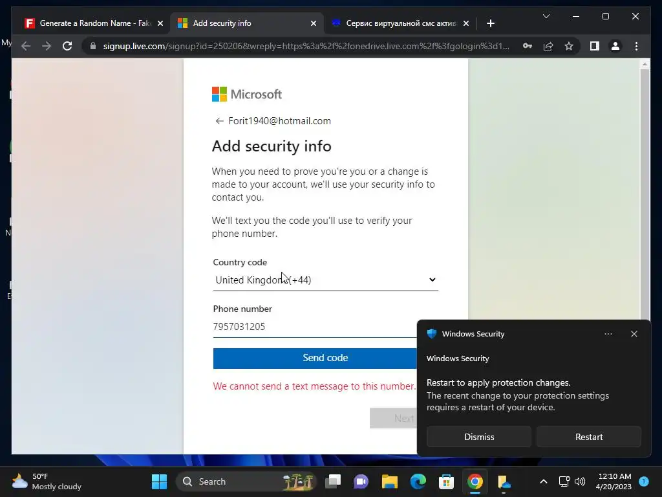Open File Explorer from taskbar
Viewport: 662px width, 497px height.
[x=390, y=481]
